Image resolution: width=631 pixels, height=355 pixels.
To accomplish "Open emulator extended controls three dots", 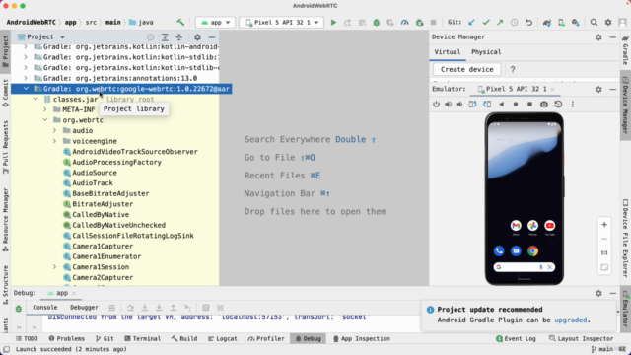I will point(573,105).
